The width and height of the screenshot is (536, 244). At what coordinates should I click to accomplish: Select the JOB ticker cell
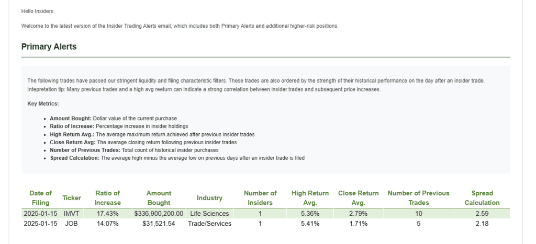click(71, 224)
